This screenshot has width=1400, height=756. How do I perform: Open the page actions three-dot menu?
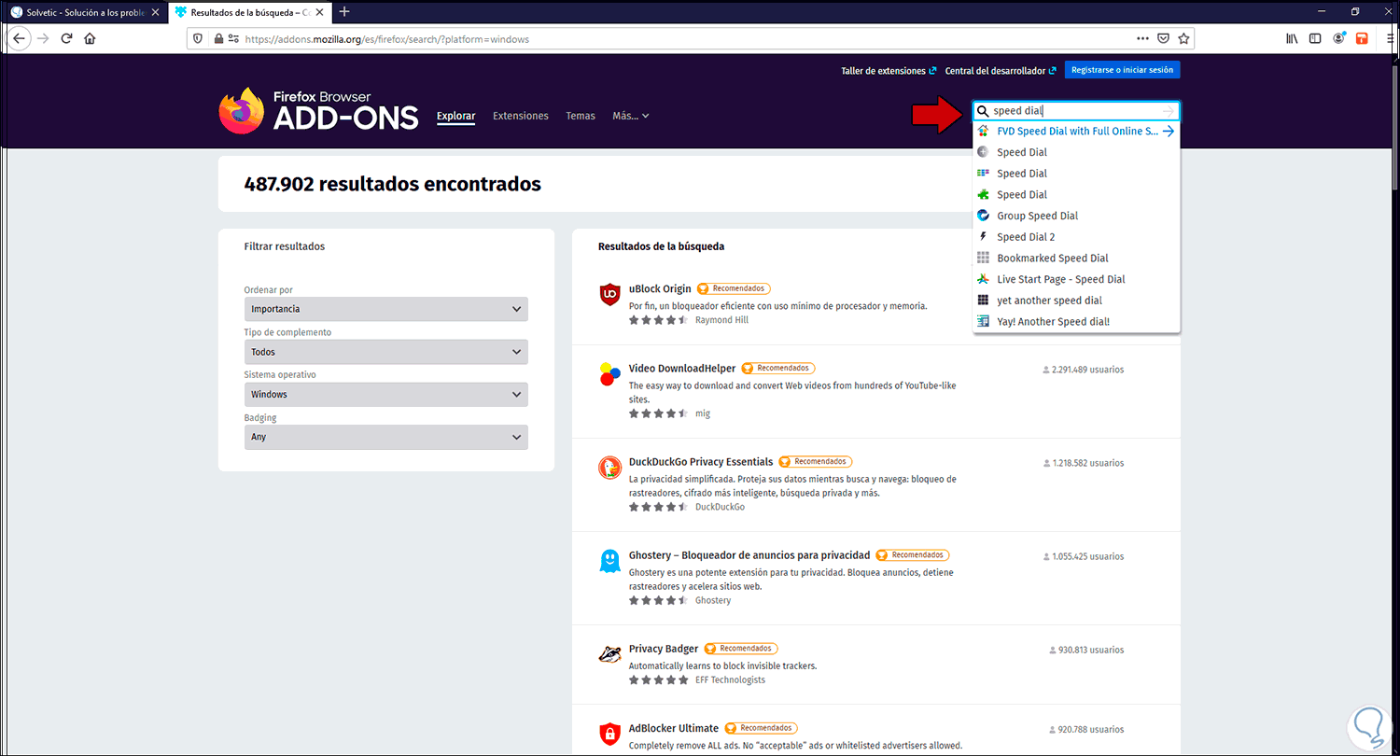pos(1142,39)
